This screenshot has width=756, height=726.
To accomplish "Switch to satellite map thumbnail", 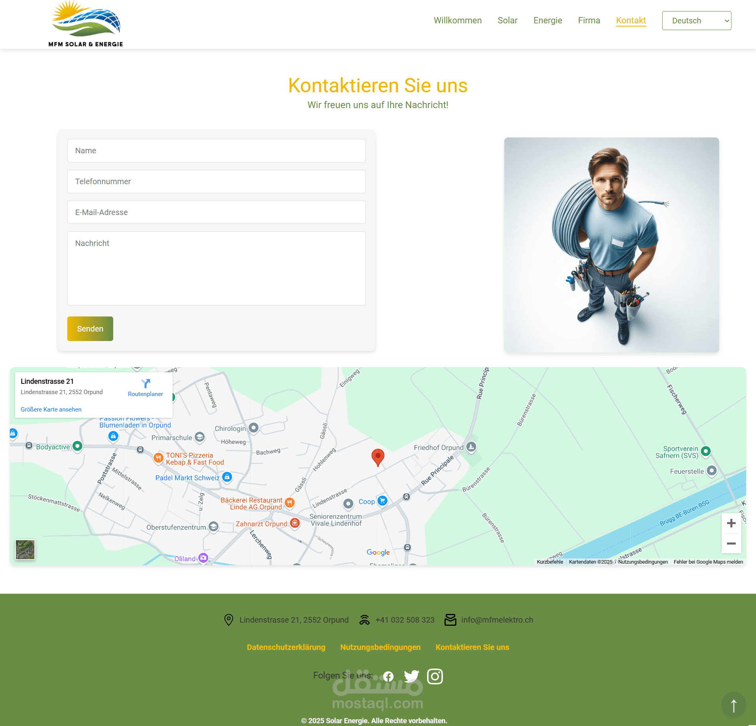I will [x=25, y=550].
